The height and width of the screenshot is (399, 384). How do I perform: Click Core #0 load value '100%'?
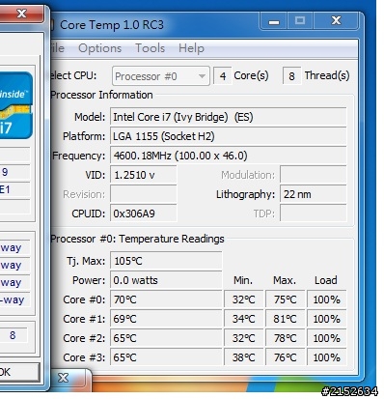(327, 299)
